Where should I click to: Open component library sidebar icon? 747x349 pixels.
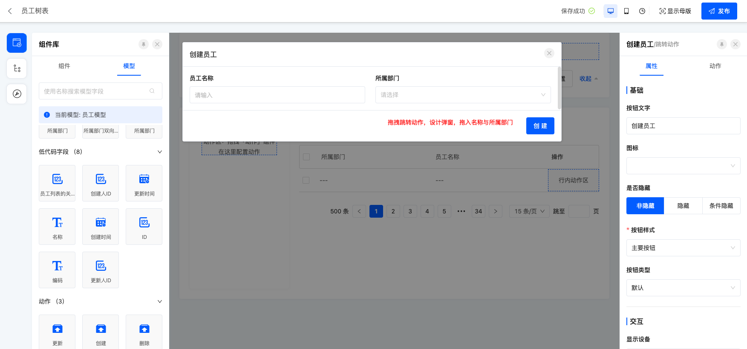coord(17,43)
